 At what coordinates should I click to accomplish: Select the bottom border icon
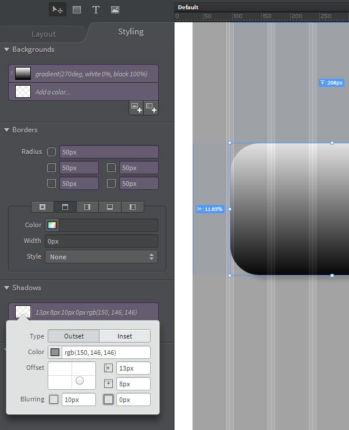pos(110,207)
